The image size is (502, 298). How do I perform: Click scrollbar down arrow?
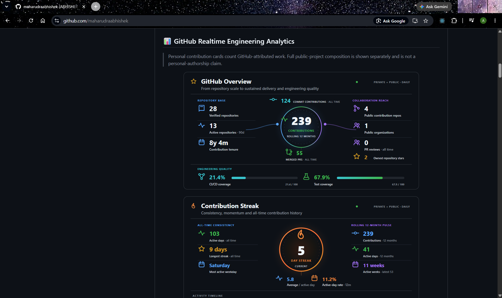tap(500, 295)
